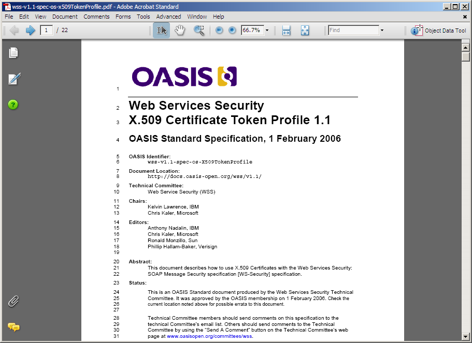The height and width of the screenshot is (343, 472).
Task: Click 'OASIS Standard Specification, 1 February 2006'
Action: [x=235, y=139]
